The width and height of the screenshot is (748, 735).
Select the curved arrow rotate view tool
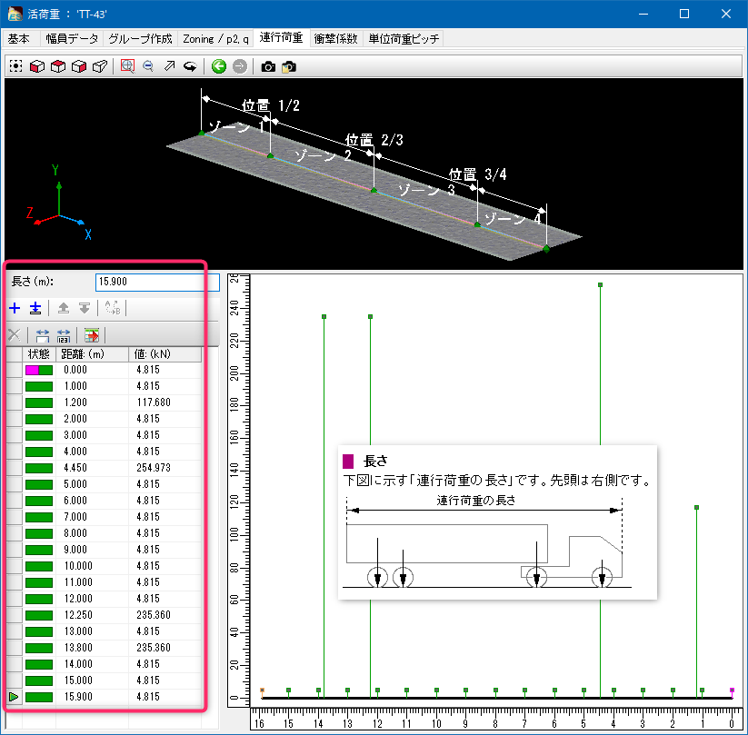(x=190, y=66)
